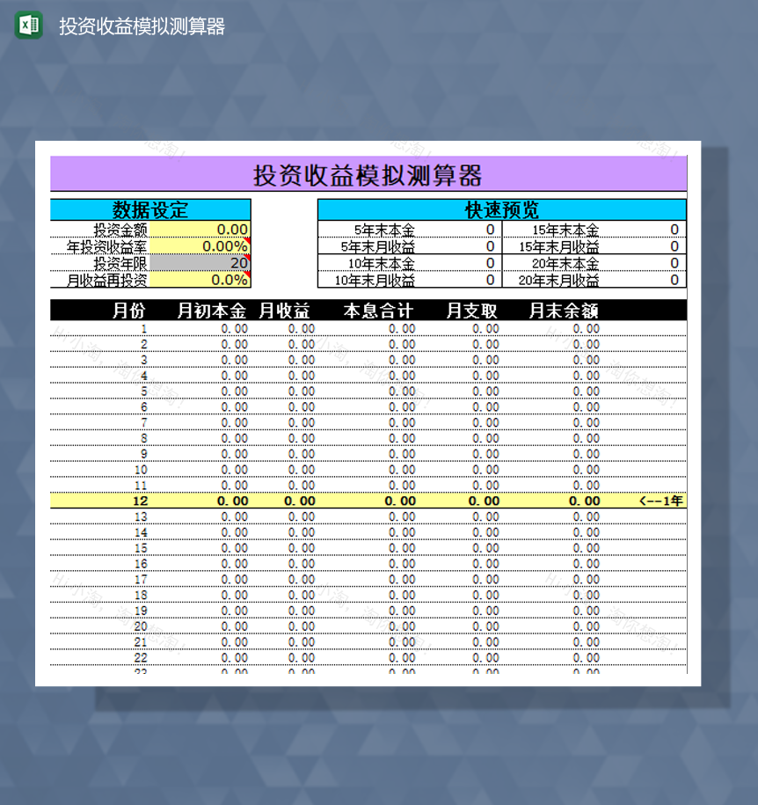Click the 数据设定 section header
758x805 pixels.
[150, 209]
